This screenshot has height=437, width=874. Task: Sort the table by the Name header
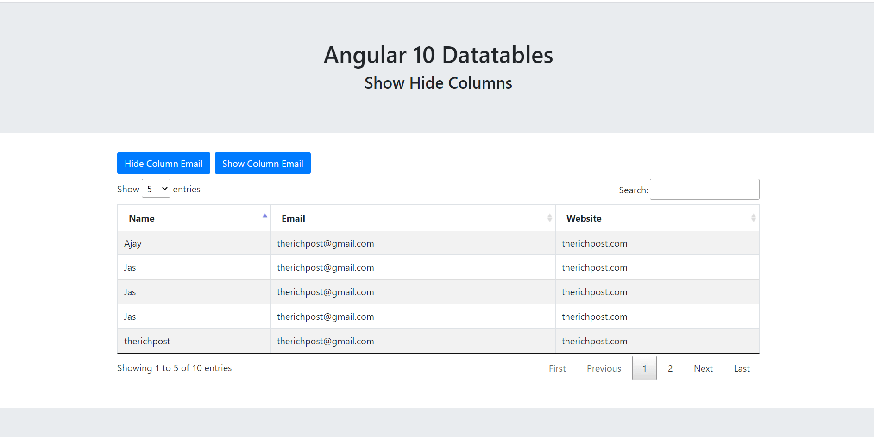(x=142, y=218)
